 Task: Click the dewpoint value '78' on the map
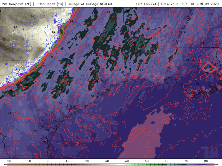[x=207, y=73]
